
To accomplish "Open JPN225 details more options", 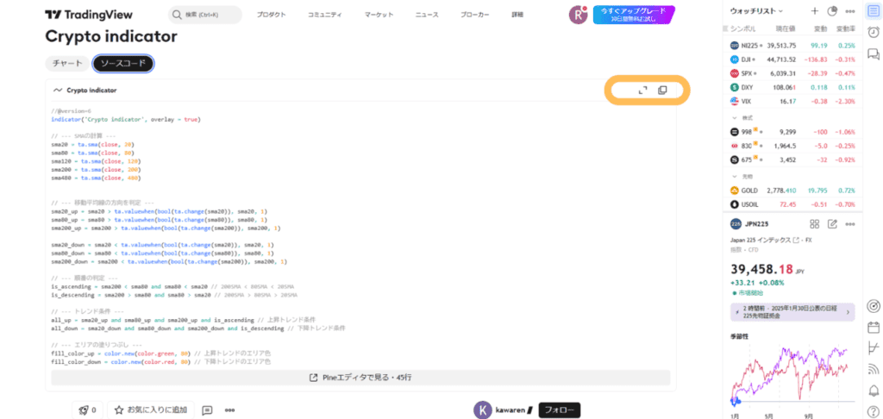I will (849, 224).
